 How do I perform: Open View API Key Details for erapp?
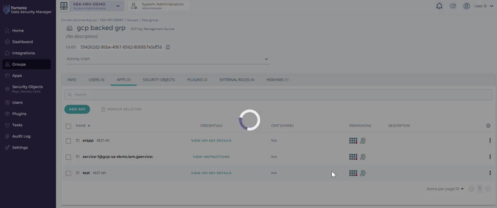pyautogui.click(x=211, y=140)
